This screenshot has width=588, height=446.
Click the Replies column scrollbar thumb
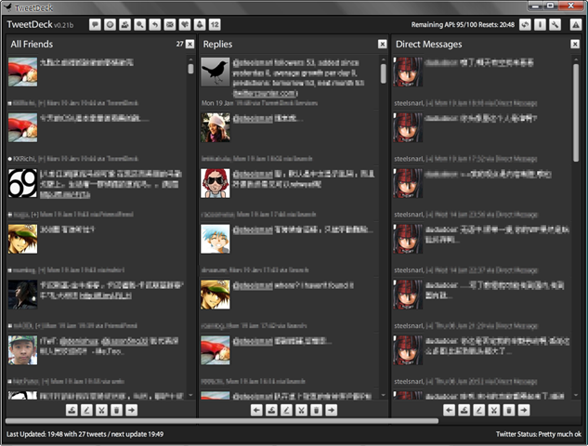(384, 73)
